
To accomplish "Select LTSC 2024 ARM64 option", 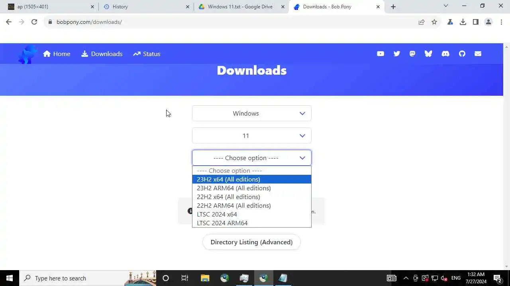I will 251,223.
